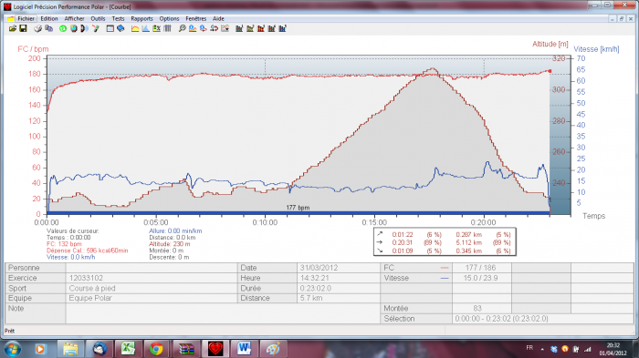Click the Note text field
Viewport: 639px width, 358px height.
(223, 313)
